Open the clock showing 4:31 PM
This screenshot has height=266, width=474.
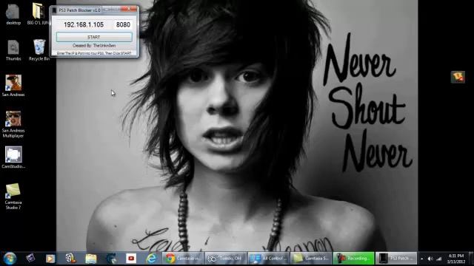(456, 259)
